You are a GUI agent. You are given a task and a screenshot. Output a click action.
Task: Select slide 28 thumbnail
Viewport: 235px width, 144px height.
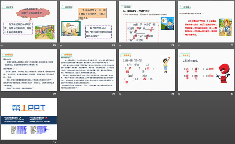coord(205,21)
